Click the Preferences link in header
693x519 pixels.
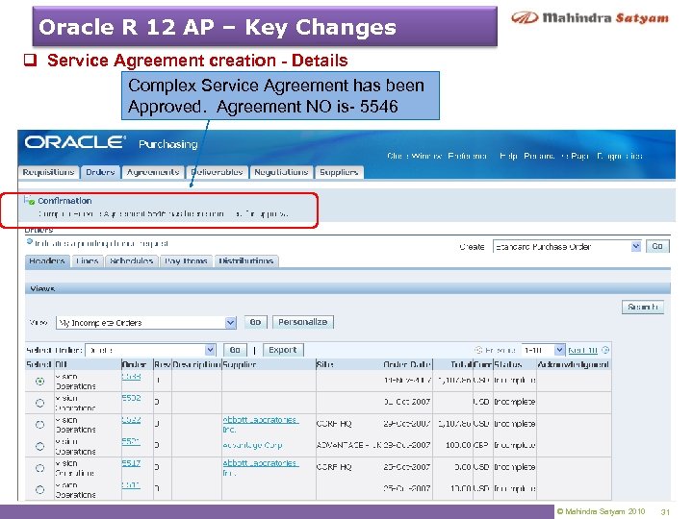tap(467, 157)
